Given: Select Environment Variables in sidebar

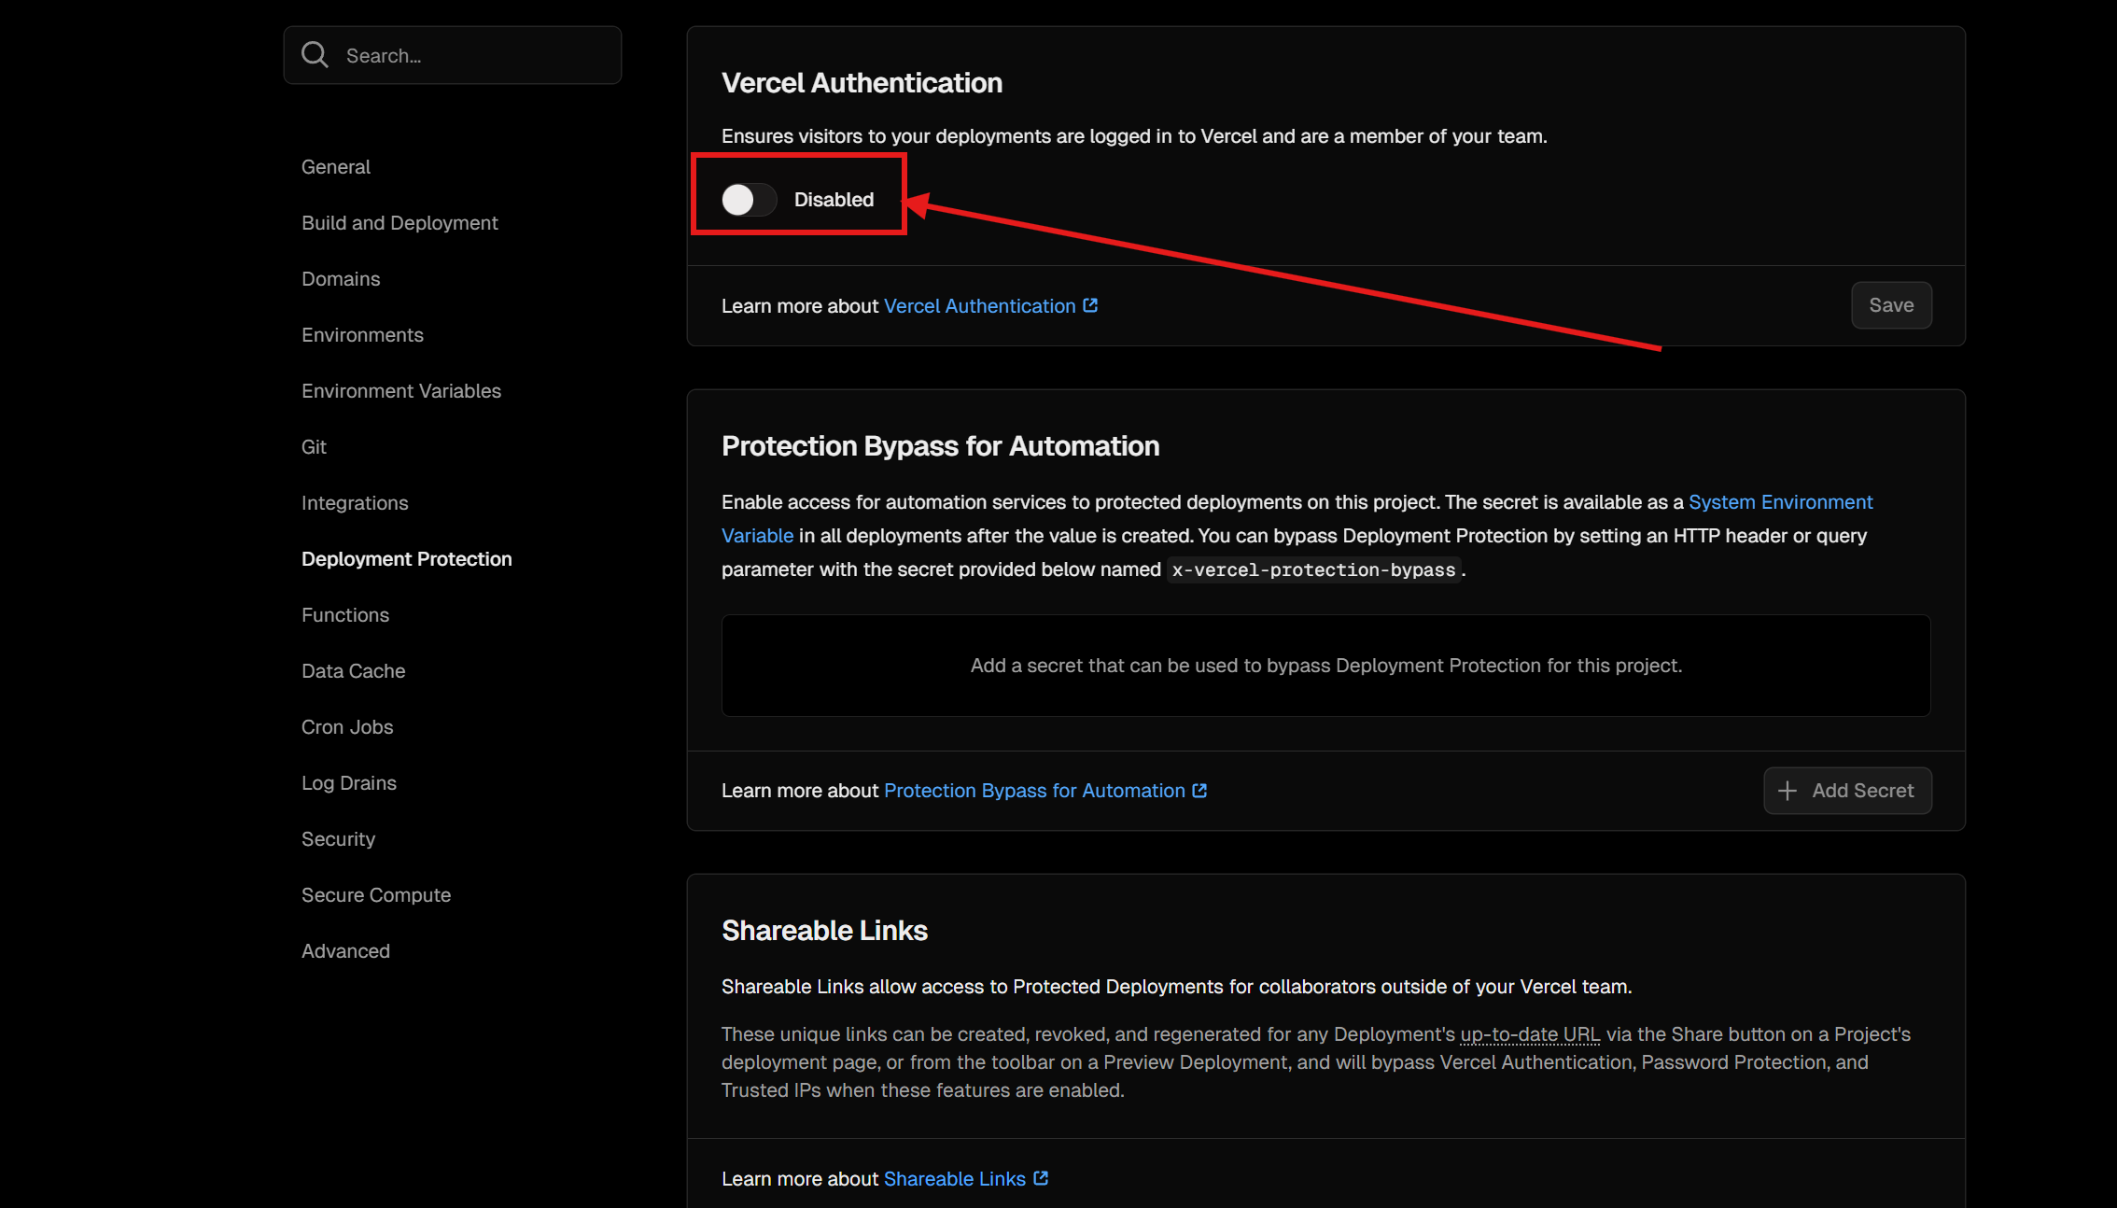Looking at the screenshot, I should (401, 391).
